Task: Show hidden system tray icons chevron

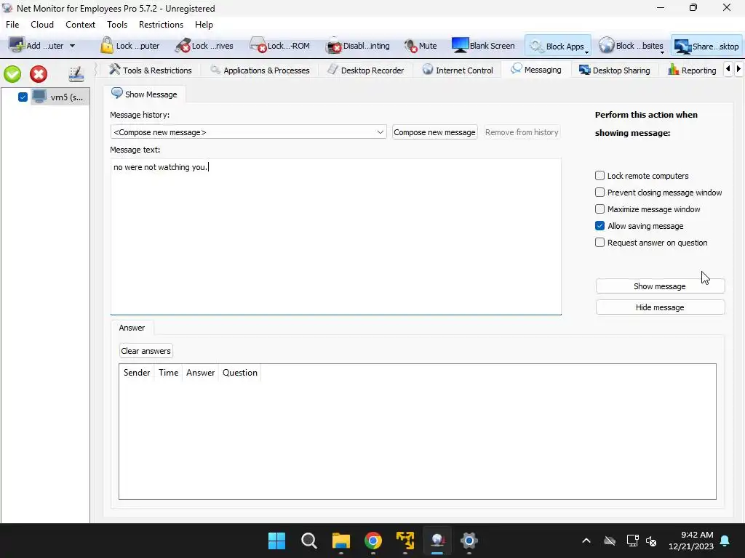Action: coord(586,541)
